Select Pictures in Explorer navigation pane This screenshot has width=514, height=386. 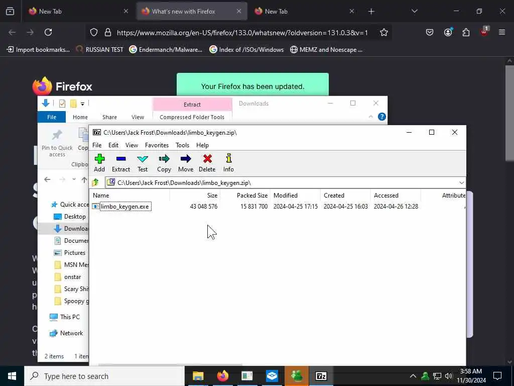69,253
